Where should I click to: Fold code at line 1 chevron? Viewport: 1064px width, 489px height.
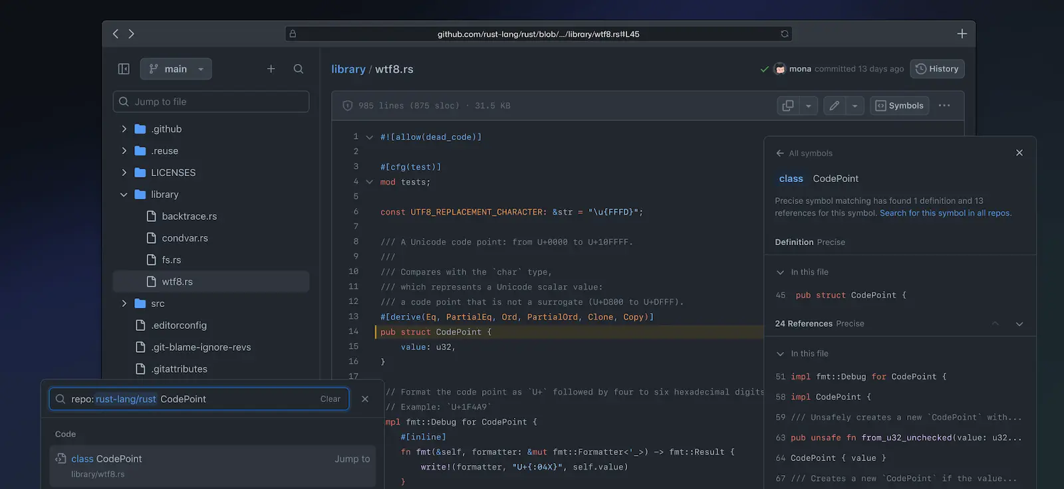pos(370,138)
